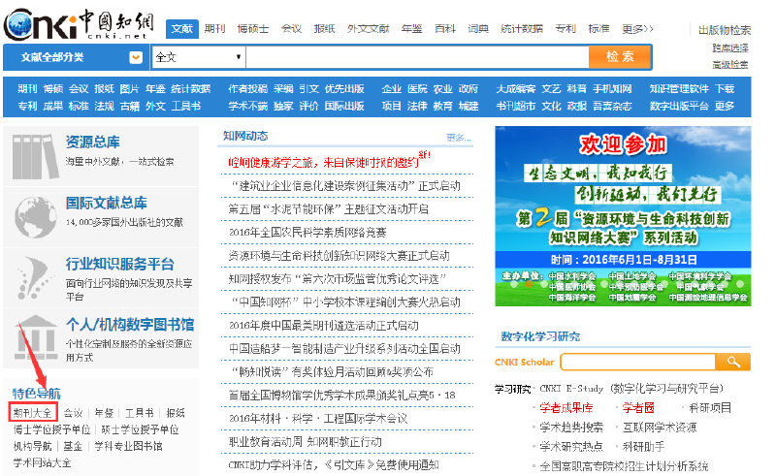Open 手机知网 in blue navigation bar
This screenshot has height=476, width=776.
[x=612, y=89]
